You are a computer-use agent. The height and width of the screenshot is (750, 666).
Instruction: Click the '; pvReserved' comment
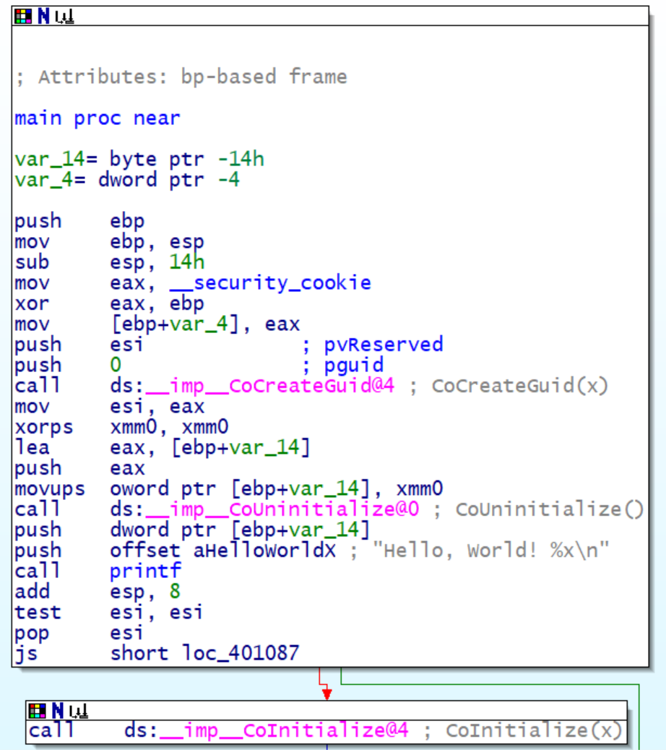coord(373,345)
